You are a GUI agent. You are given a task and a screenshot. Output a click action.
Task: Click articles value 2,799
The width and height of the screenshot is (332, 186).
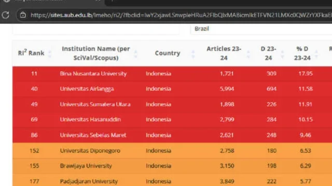(x=227, y=119)
